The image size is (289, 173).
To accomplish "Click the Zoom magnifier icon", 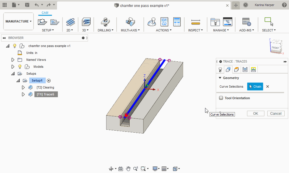I will coord(136,169).
